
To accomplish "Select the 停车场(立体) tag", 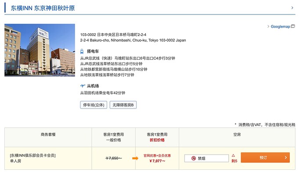I will (94, 105).
